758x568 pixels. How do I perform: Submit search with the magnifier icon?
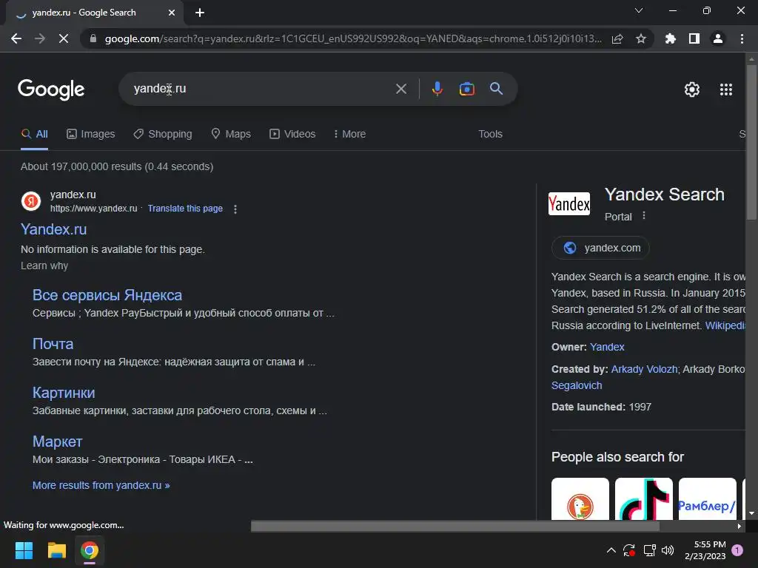497,89
